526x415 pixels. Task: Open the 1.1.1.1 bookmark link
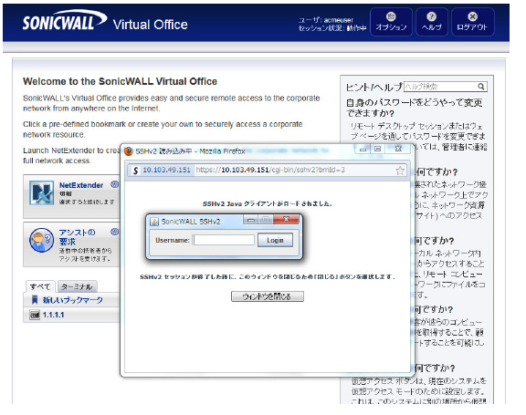(53, 316)
